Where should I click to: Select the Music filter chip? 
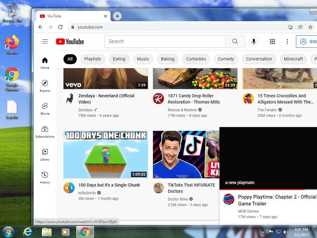tap(143, 59)
